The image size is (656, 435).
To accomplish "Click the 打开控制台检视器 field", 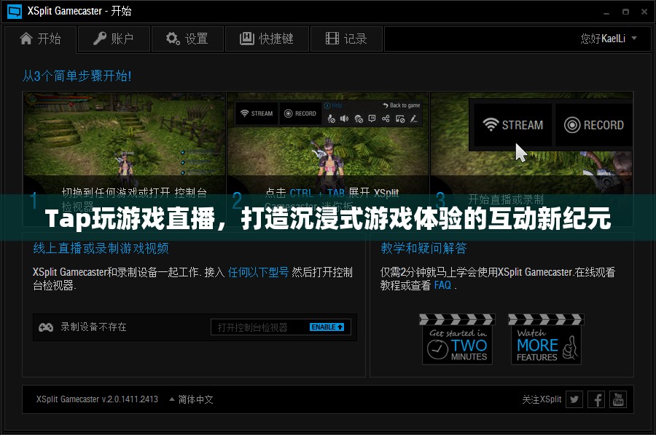I will click(281, 327).
